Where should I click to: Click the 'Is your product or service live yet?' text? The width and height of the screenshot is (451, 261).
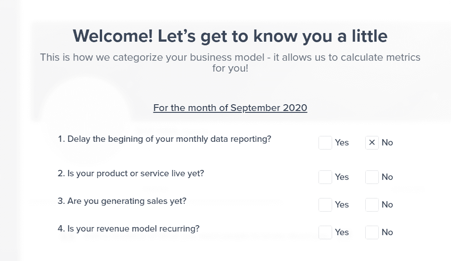[131, 174]
